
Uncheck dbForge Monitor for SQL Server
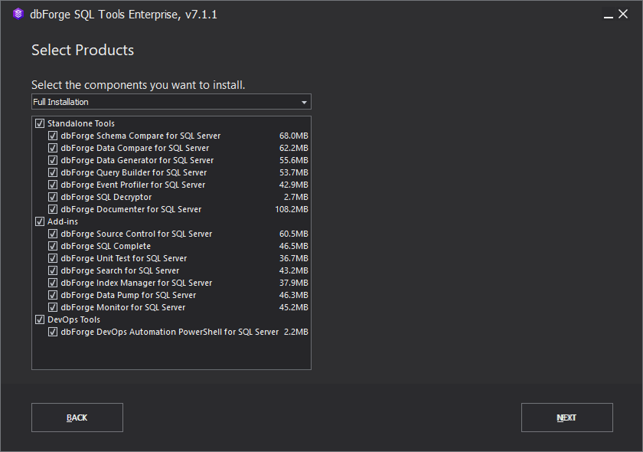(53, 307)
